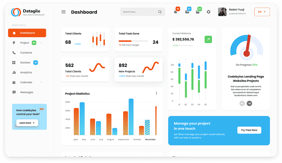Click inside the Search here field

(139, 12)
